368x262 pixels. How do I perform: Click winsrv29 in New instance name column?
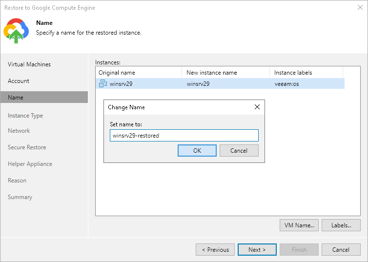pyautogui.click(x=198, y=84)
